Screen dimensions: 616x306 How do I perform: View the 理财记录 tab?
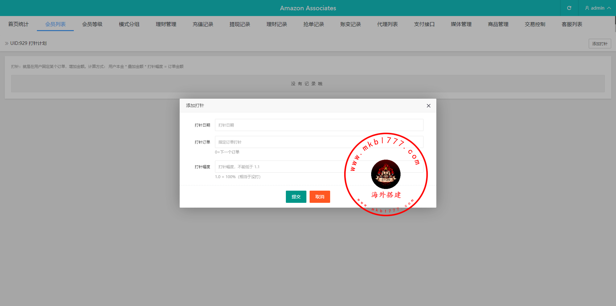pos(277,24)
